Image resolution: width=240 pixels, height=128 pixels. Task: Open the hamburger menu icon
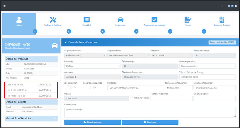(4, 6)
